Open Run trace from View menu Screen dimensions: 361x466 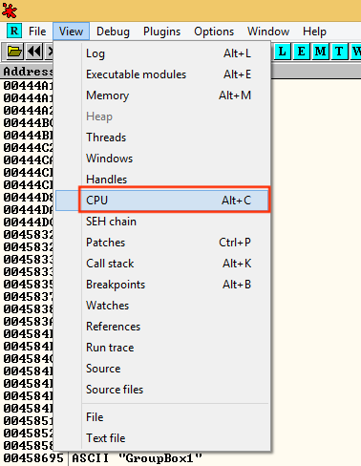click(x=162, y=348)
